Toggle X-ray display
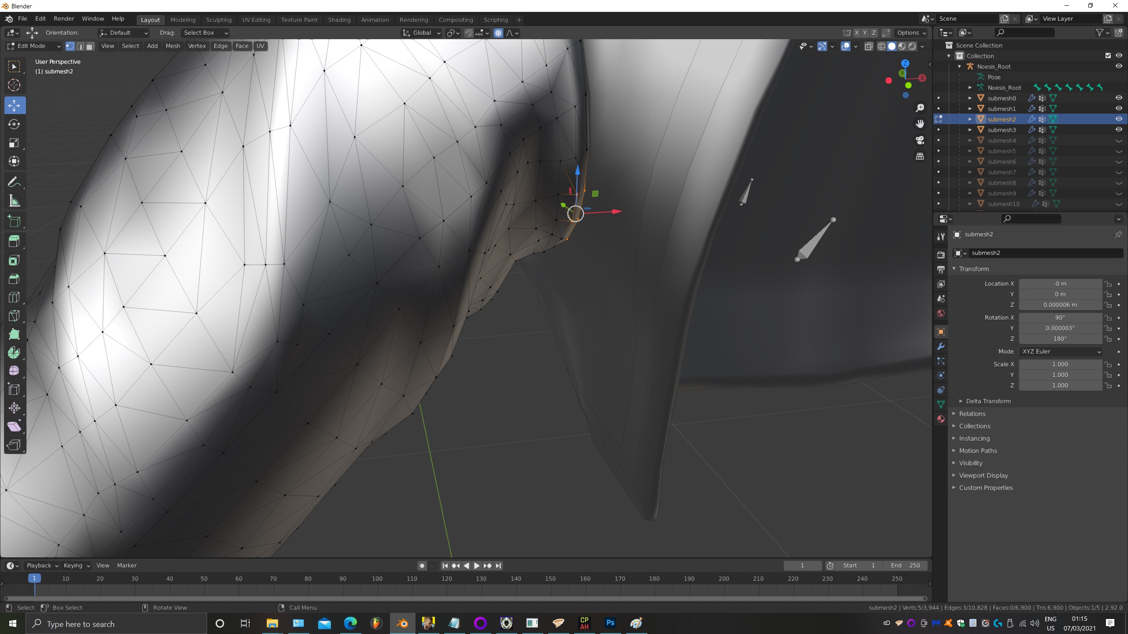This screenshot has height=634, width=1128. coord(869,46)
